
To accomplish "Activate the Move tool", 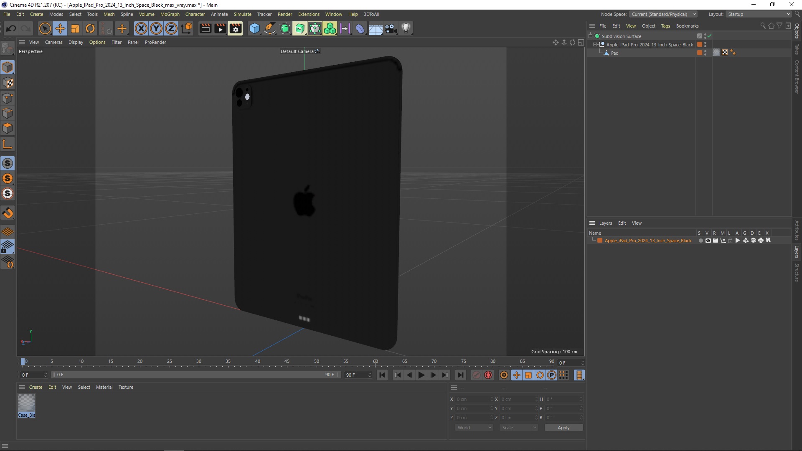I will click(60, 28).
